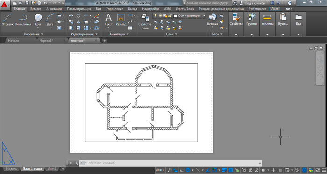Open Polar tracking settings dropdown arrow
This screenshot has height=174, width=327.
pos(192,170)
